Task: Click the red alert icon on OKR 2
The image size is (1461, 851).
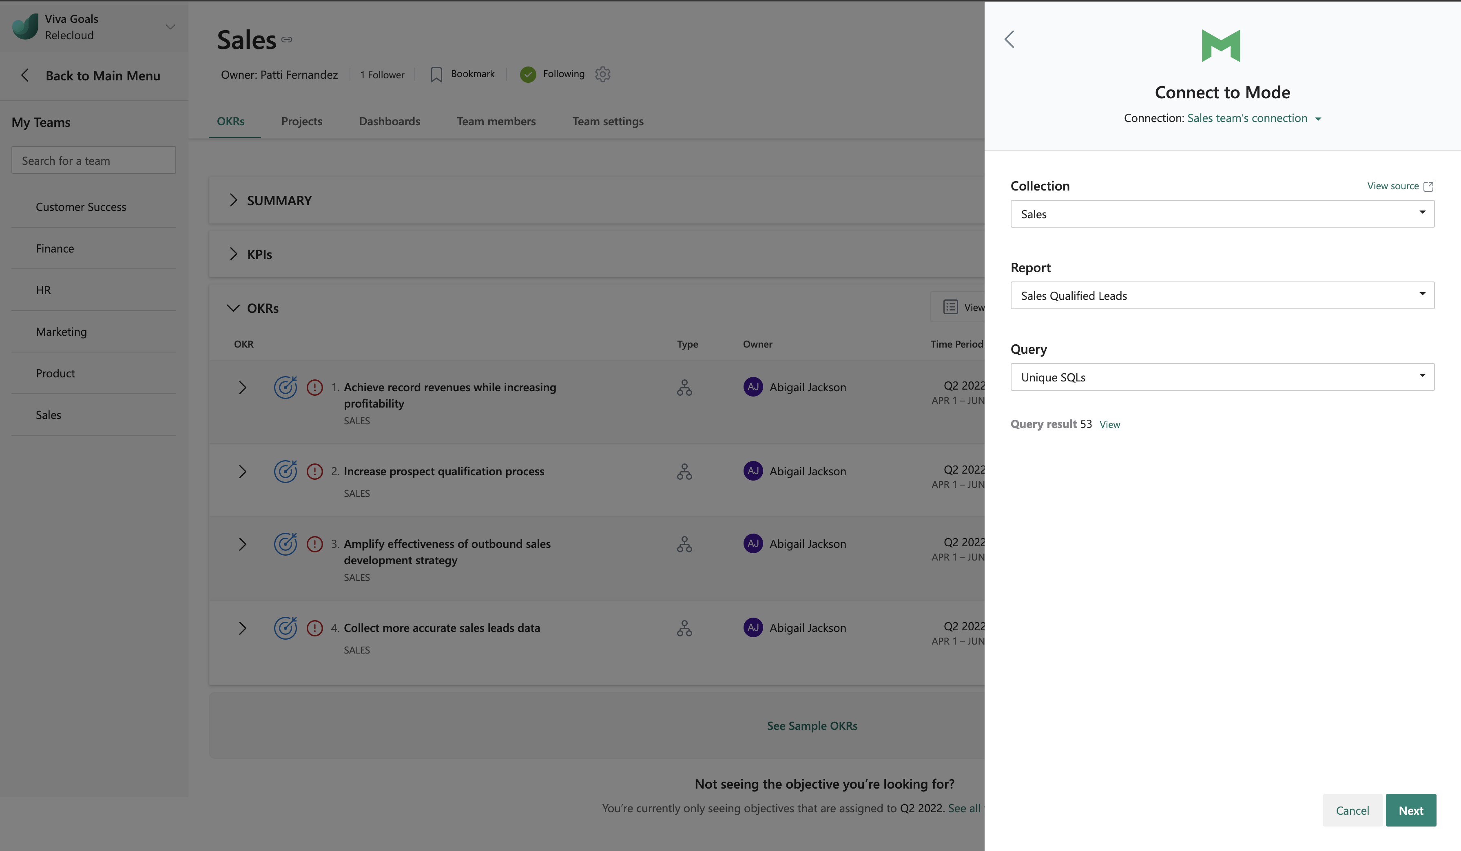Action: click(x=315, y=471)
